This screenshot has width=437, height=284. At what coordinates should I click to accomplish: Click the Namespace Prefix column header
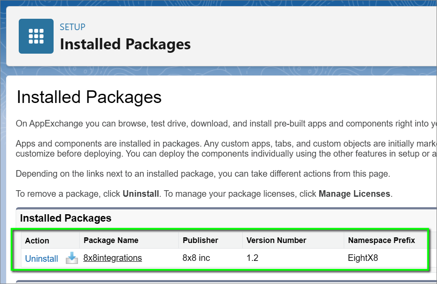[381, 240]
